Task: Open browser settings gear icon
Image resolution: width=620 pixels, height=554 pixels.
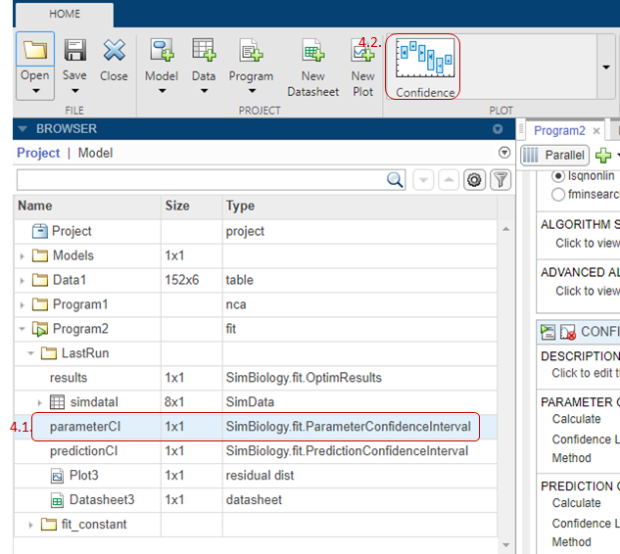Action: click(475, 179)
